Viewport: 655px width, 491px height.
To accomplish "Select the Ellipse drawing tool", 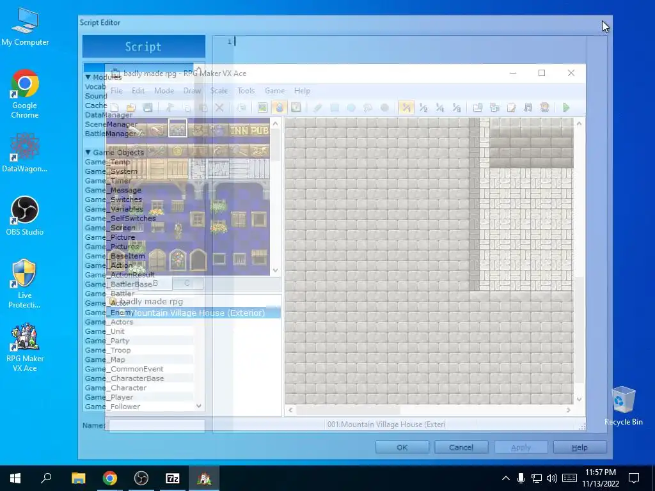I will click(351, 107).
